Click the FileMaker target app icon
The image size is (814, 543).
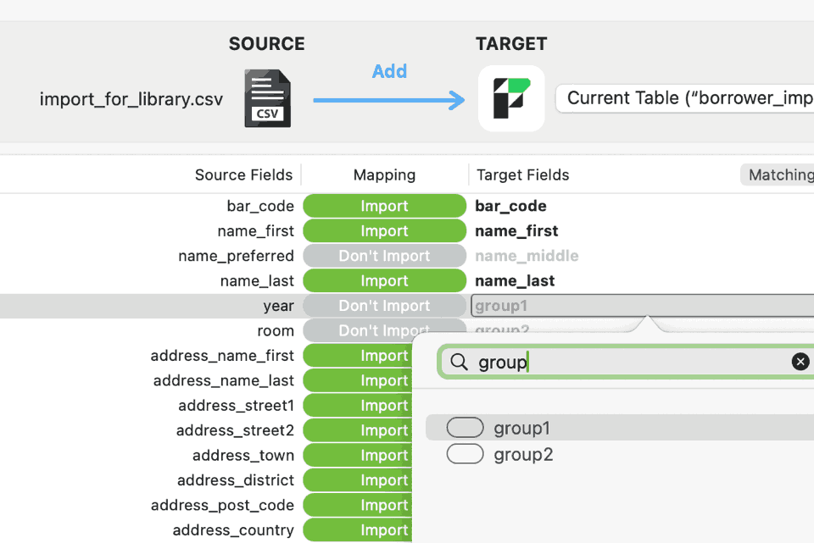pyautogui.click(x=511, y=98)
